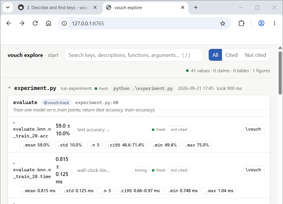Click the evaluate.knn.n_train_20.acc key name
Image resolution: width=283 pixels, height=204 pixels.
(x=32, y=132)
